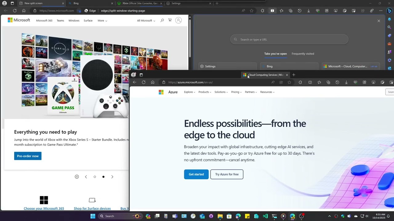Open Microsoft account sign-in avatar

coord(178,21)
